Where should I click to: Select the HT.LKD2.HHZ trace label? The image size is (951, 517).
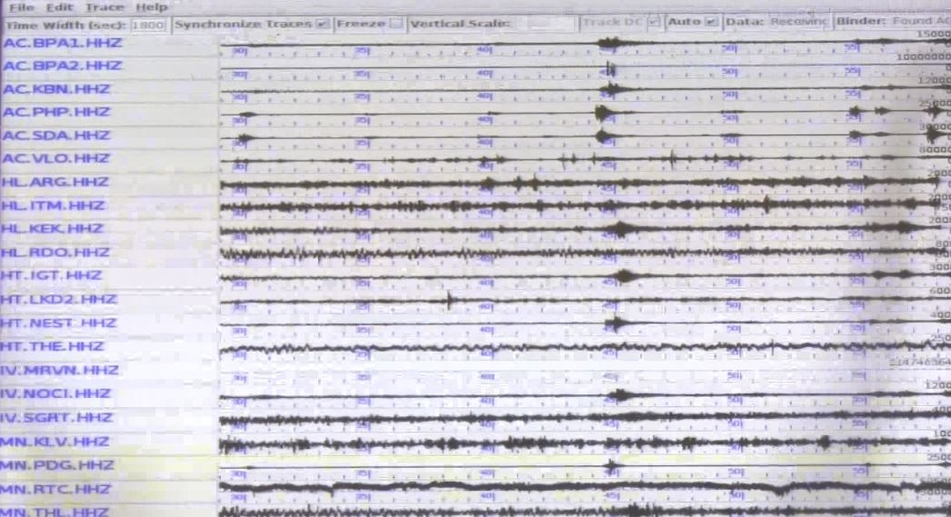tap(58, 300)
